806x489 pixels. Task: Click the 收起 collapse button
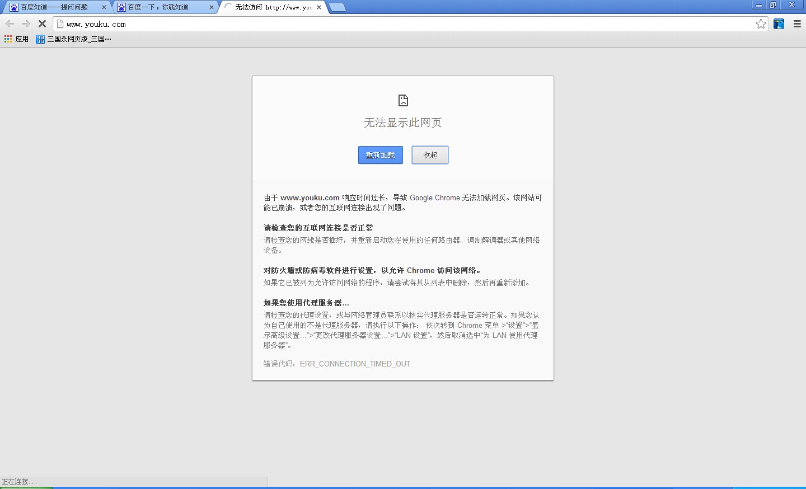pos(430,155)
